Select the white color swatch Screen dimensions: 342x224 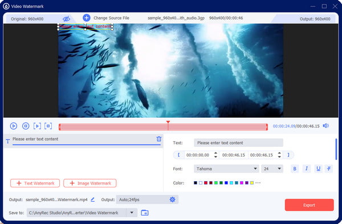pyautogui.click(x=201, y=183)
